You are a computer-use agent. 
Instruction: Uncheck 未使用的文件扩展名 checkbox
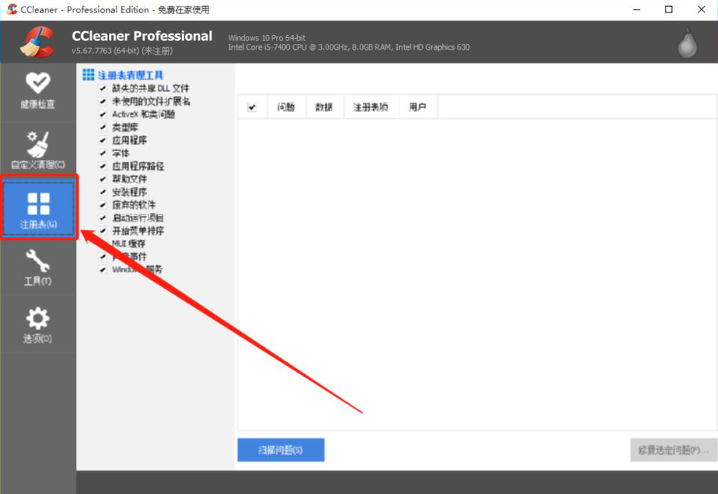[x=103, y=101]
